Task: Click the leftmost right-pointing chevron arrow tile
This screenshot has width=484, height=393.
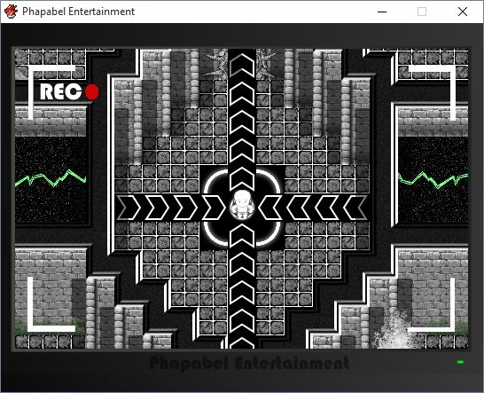Action: pos(129,208)
